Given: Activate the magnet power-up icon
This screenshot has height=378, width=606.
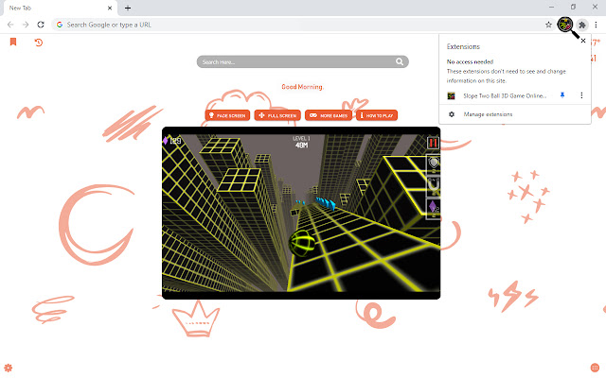Looking at the screenshot, I should click(x=434, y=186).
